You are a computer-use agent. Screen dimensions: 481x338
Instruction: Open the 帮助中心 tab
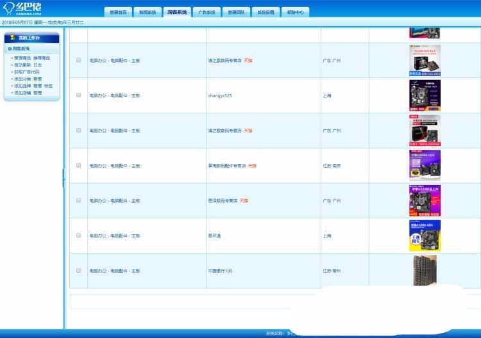point(295,12)
